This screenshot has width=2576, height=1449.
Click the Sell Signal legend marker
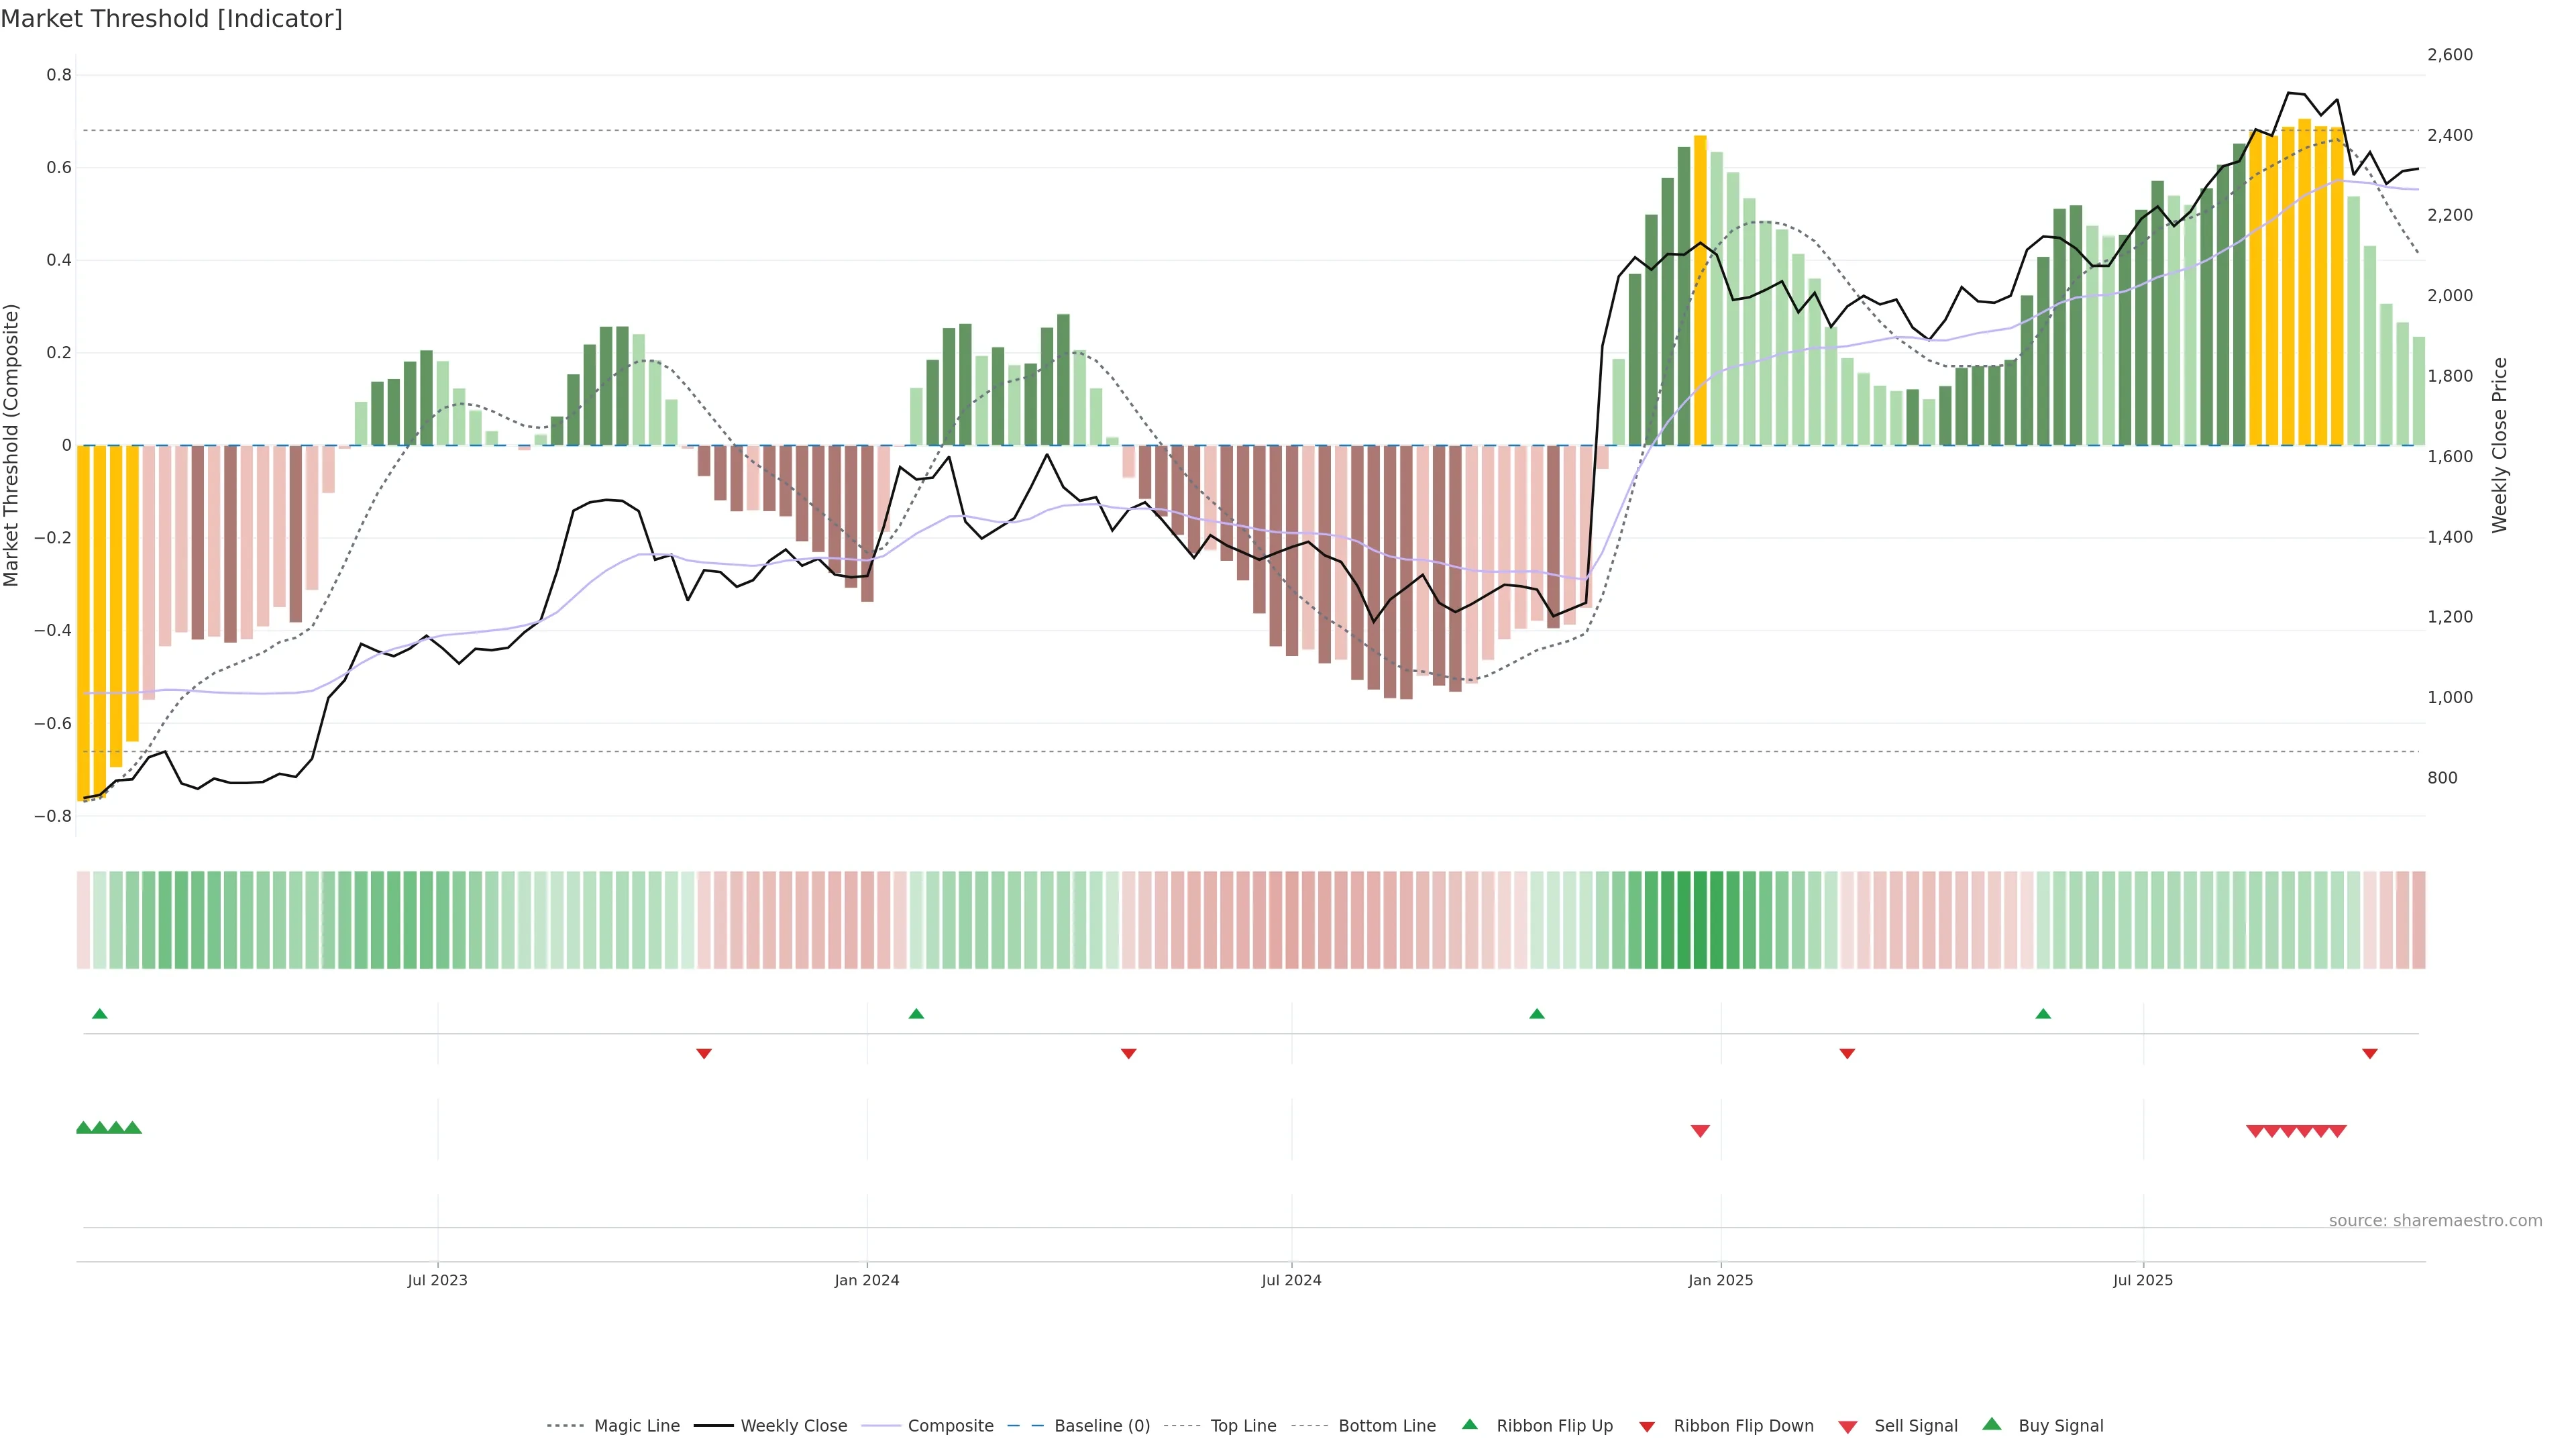click(x=1847, y=1426)
